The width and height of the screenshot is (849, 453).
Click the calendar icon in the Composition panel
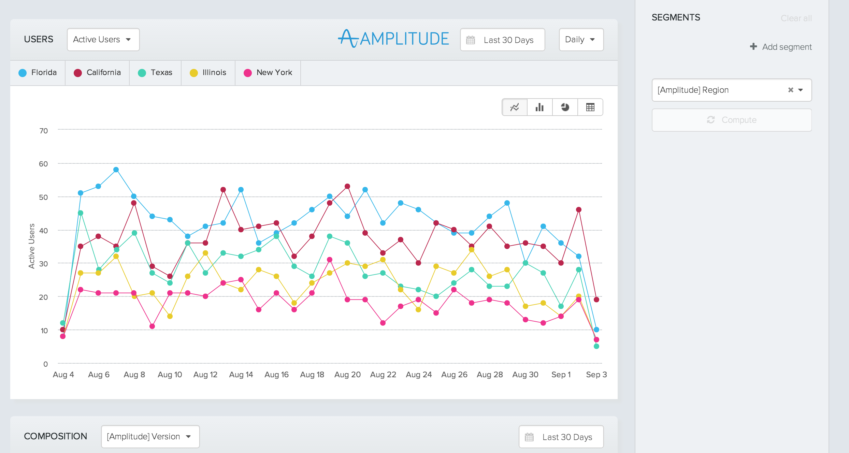529,437
